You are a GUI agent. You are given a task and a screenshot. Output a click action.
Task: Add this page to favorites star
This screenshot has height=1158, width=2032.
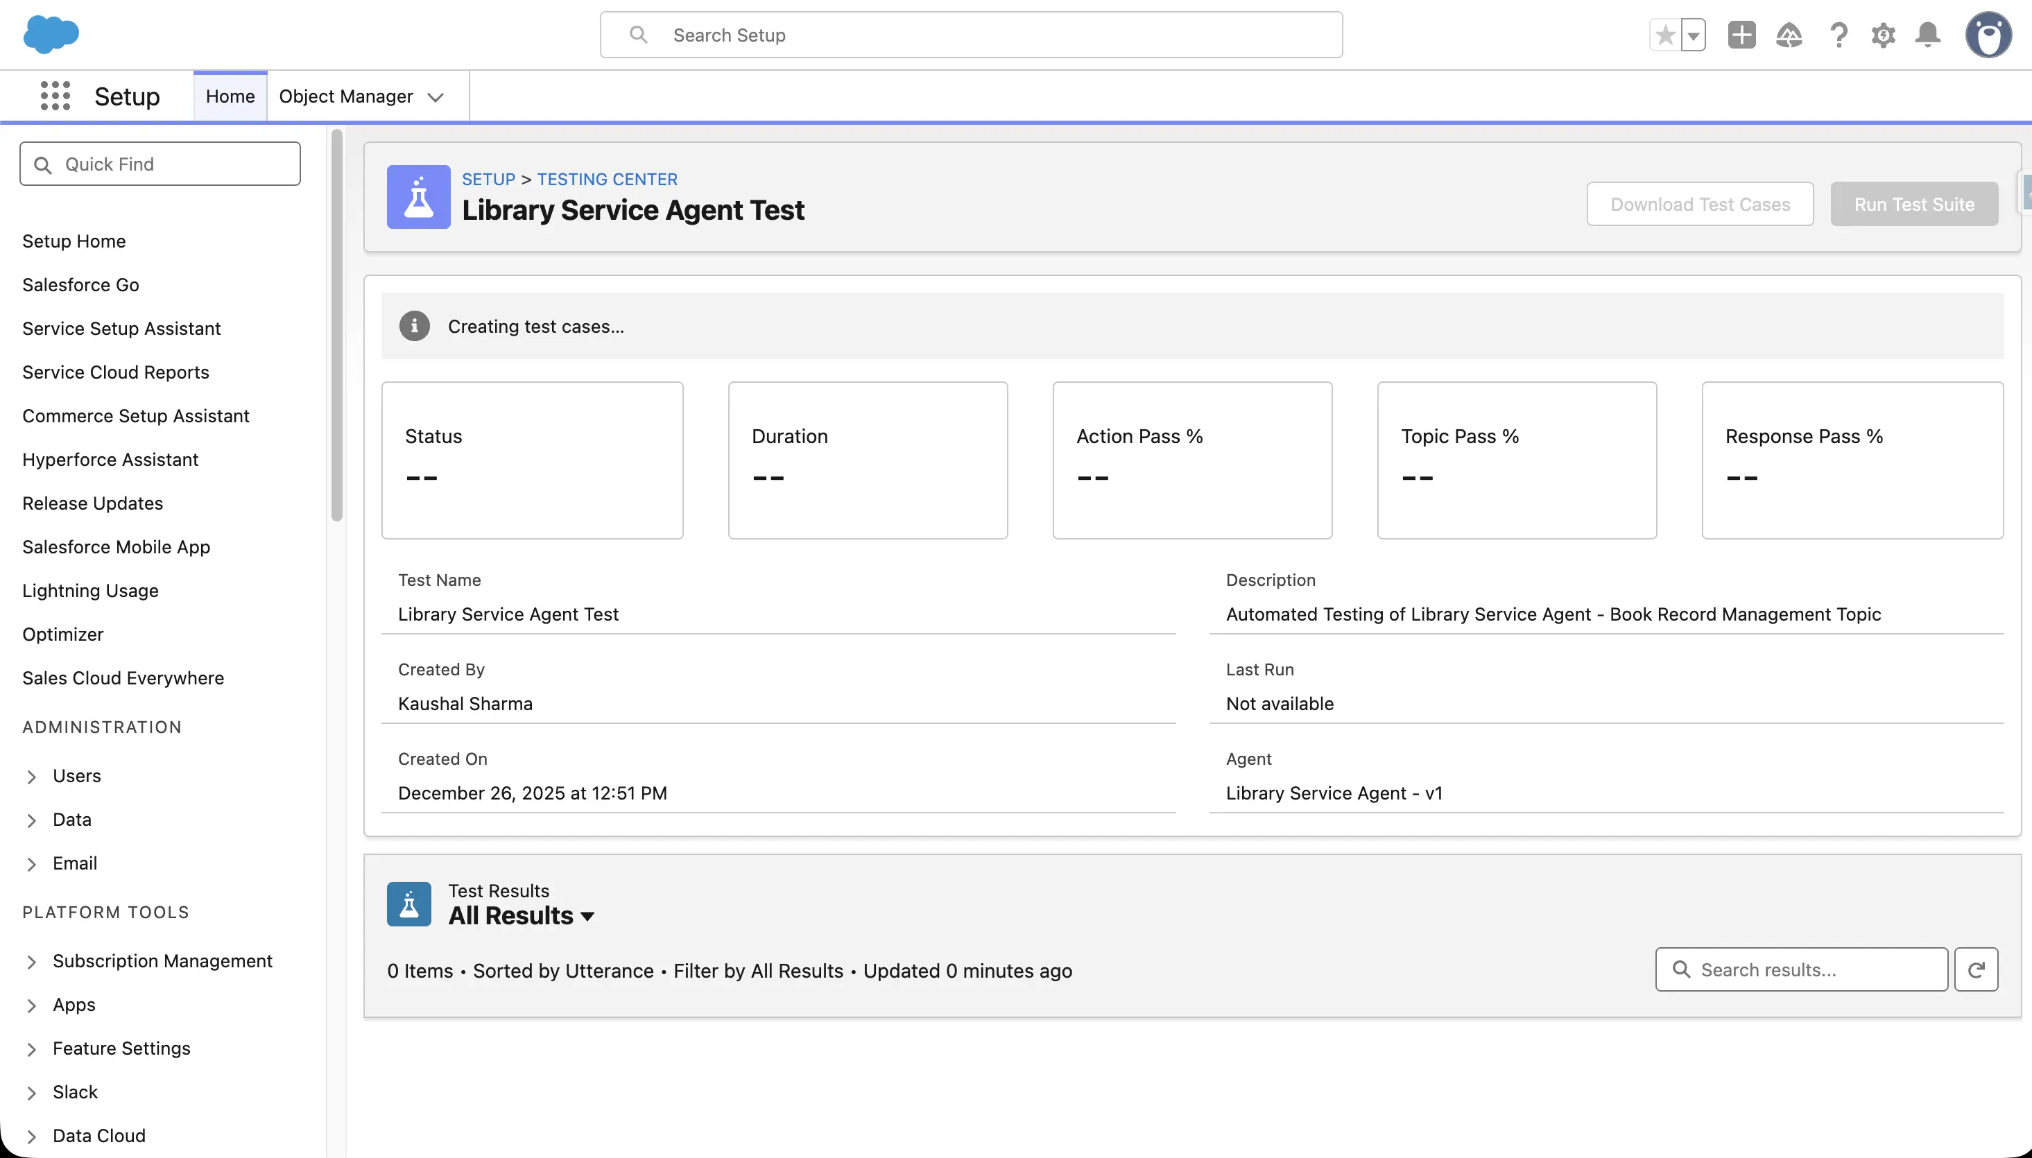[x=1665, y=35]
